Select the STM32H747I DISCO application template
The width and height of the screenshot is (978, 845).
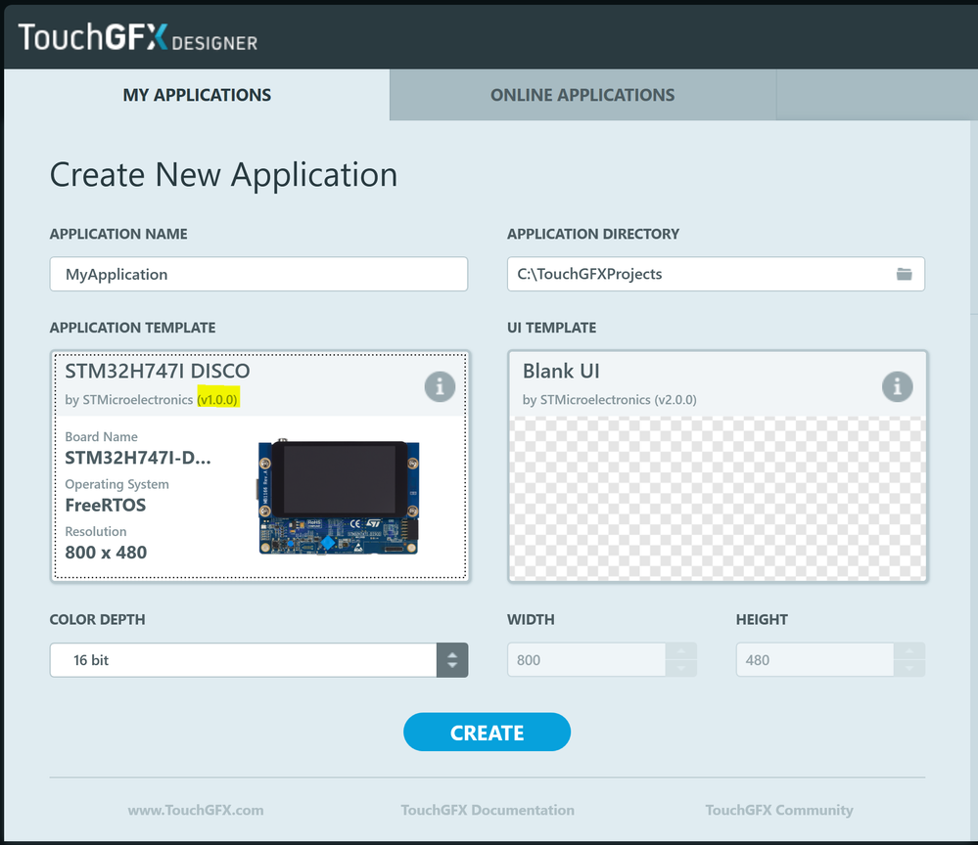[259, 467]
